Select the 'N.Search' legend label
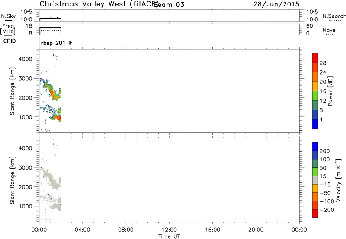Viewport: 346px width, 239px height. 334,16
